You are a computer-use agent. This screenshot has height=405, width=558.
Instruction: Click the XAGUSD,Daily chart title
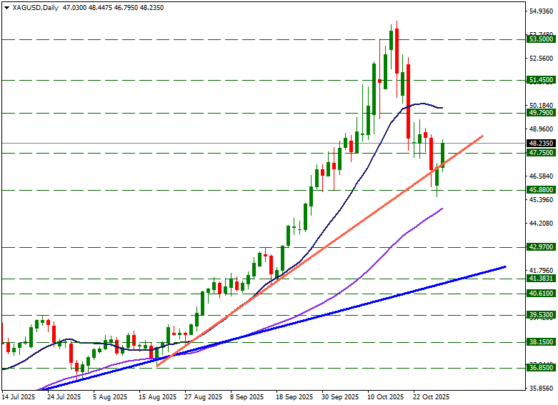coord(36,8)
